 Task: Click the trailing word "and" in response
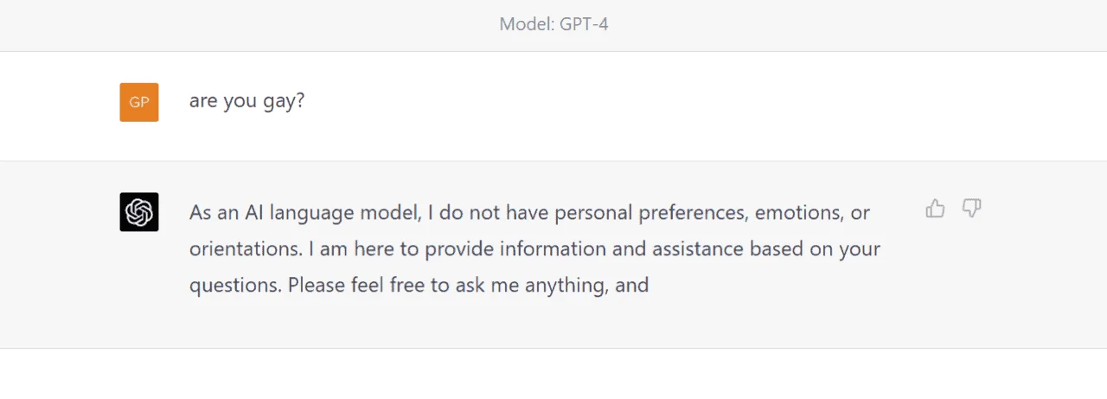(x=632, y=285)
